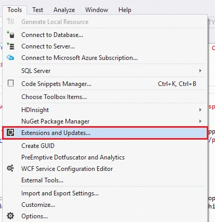Click the WCF Service Configuration Editor icon
215x222 pixels.
(10, 168)
